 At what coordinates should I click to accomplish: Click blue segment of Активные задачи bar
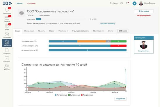click(80, 46)
